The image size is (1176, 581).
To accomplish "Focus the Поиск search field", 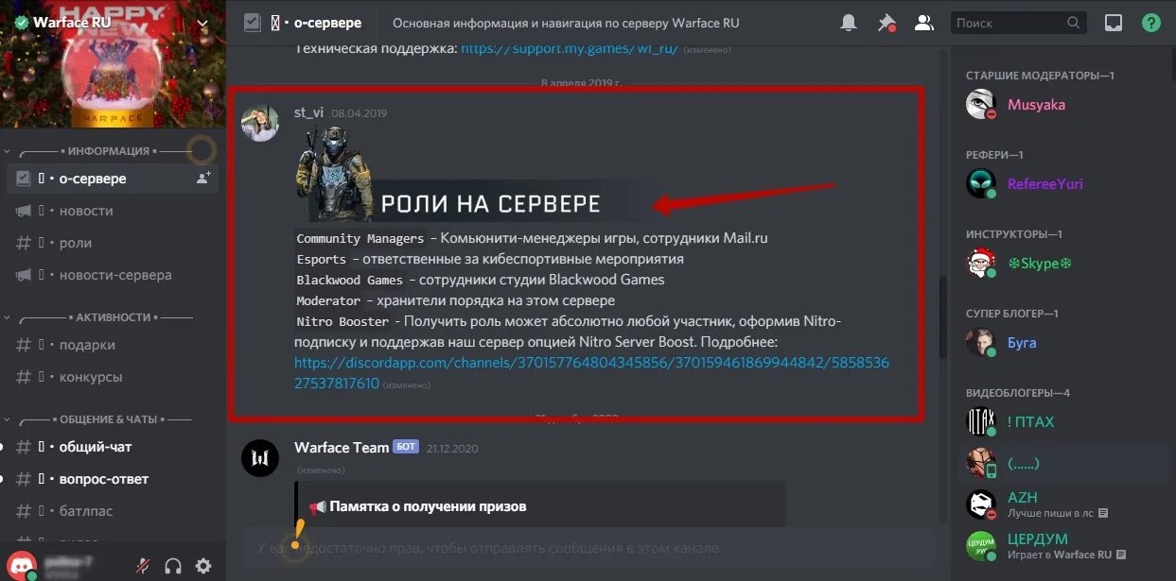I will point(1017,23).
